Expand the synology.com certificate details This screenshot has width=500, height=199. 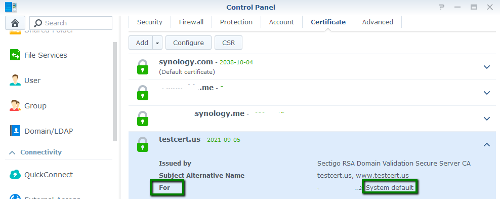tap(487, 67)
